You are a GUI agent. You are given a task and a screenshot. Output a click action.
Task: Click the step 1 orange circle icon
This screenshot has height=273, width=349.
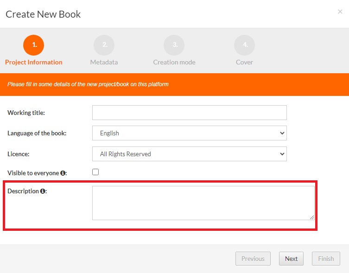tap(33, 45)
